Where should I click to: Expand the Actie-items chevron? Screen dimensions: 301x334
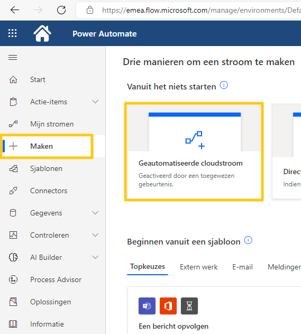click(x=95, y=102)
